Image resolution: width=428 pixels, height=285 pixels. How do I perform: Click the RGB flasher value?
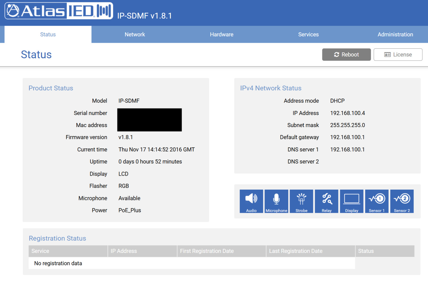(124, 186)
